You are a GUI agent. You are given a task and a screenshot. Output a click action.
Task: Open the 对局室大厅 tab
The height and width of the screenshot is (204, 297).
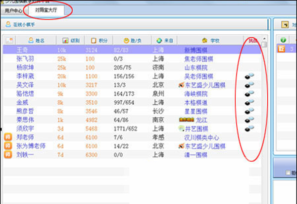(46, 10)
